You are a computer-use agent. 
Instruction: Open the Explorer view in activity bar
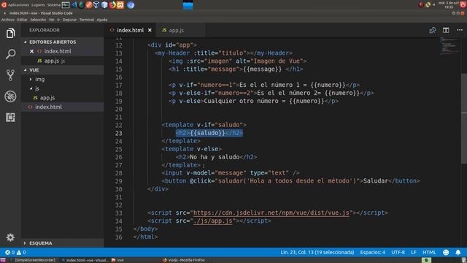coord(10,33)
